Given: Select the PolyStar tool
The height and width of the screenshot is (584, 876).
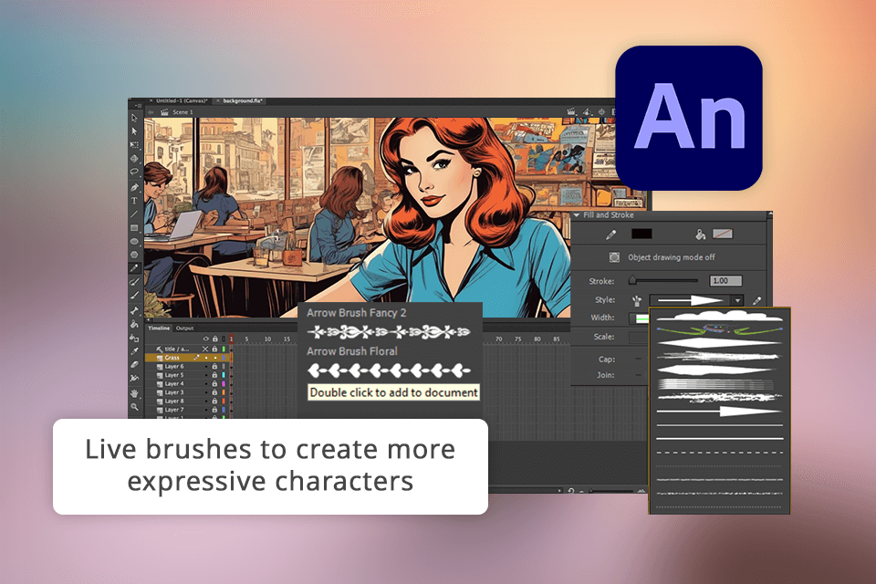Looking at the screenshot, I should tap(134, 255).
